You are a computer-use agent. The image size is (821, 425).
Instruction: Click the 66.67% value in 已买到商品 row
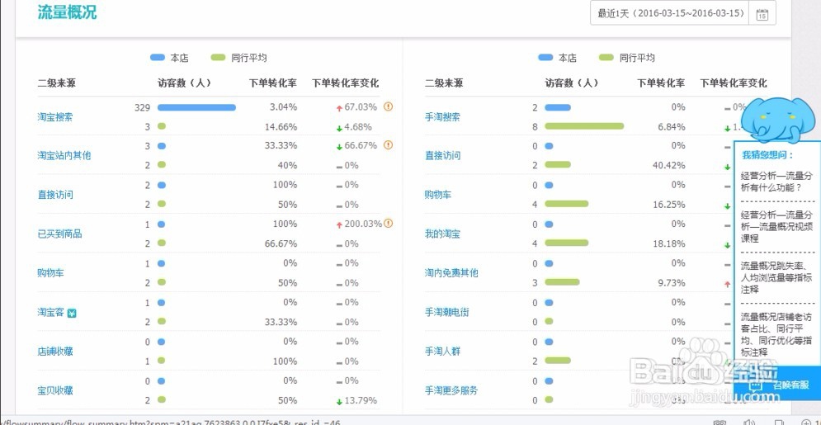[x=281, y=243]
